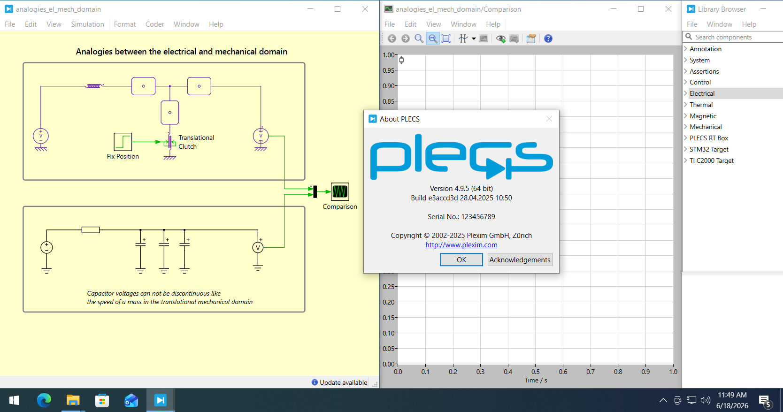Expand the Thermal library category

pyautogui.click(x=685, y=105)
